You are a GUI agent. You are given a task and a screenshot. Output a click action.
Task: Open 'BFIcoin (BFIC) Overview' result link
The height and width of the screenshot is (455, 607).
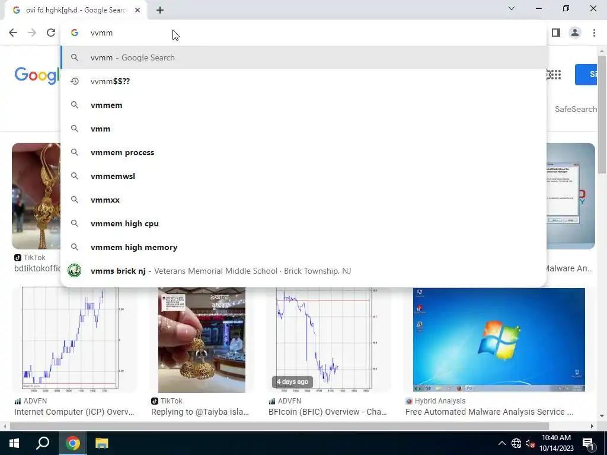[x=327, y=412]
